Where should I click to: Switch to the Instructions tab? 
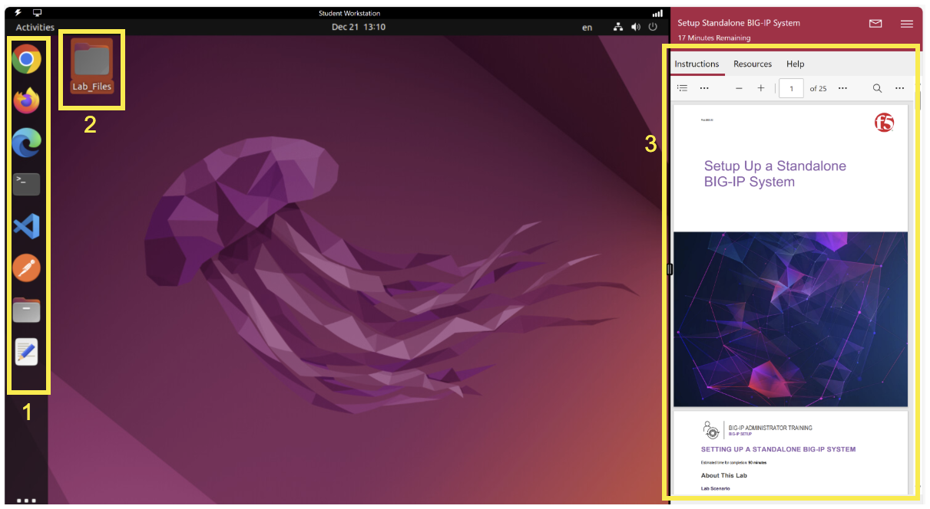pos(697,64)
